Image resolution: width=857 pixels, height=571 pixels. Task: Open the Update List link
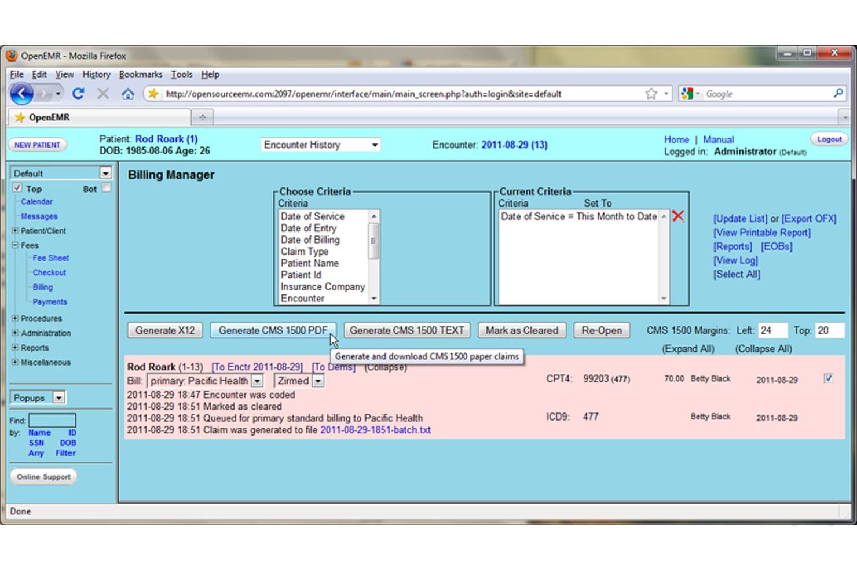740,219
